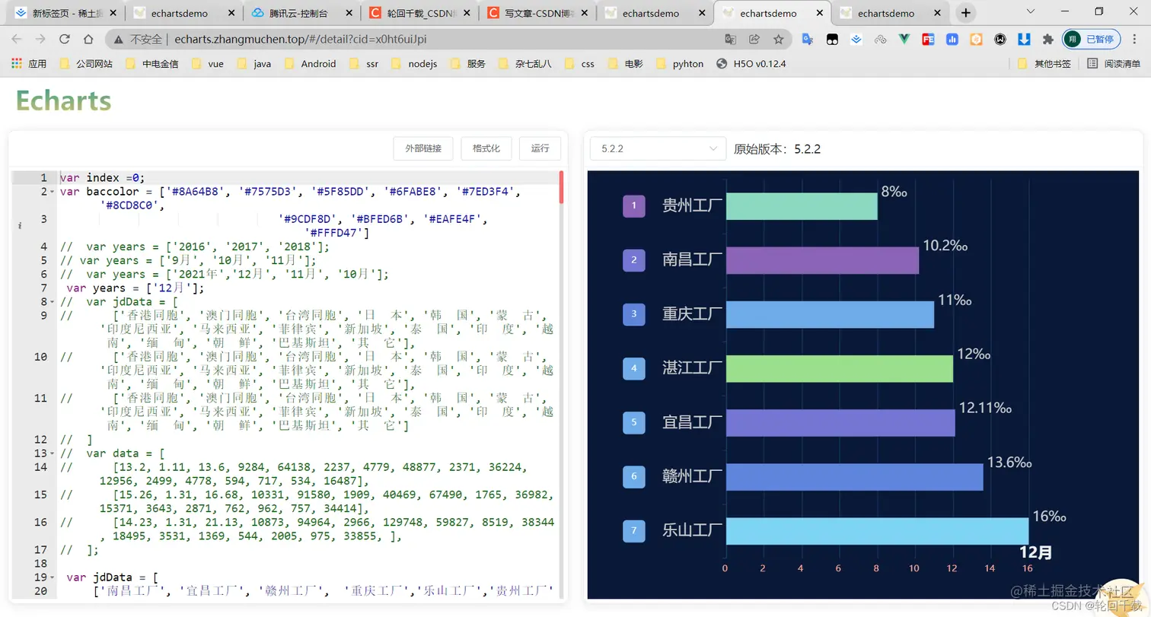
Task: Open the browser profile menu 翔
Action: [x=1071, y=40]
